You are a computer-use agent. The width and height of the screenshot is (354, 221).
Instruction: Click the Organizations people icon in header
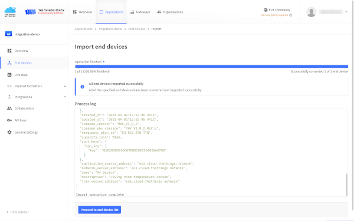159,12
